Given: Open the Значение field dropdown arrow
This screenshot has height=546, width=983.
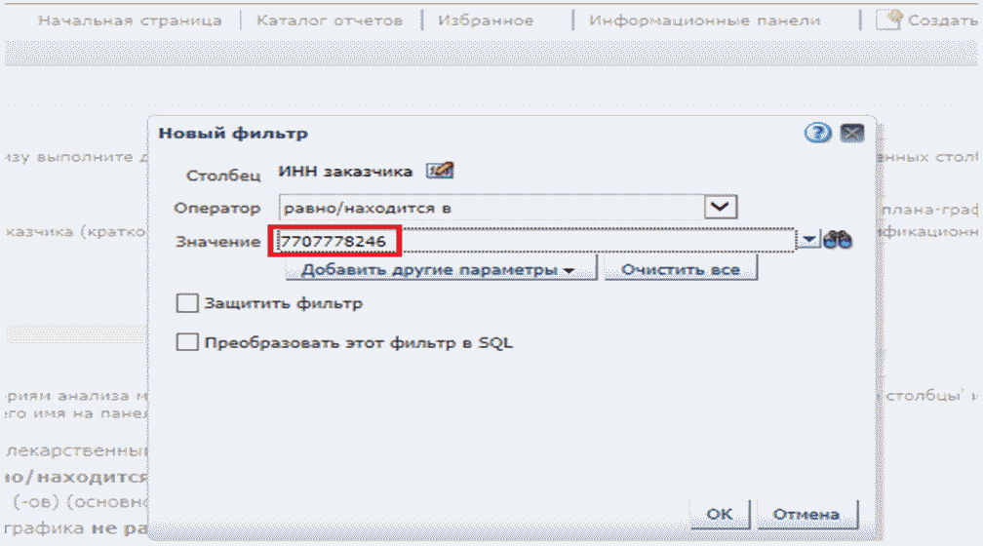Looking at the screenshot, I should [x=810, y=241].
